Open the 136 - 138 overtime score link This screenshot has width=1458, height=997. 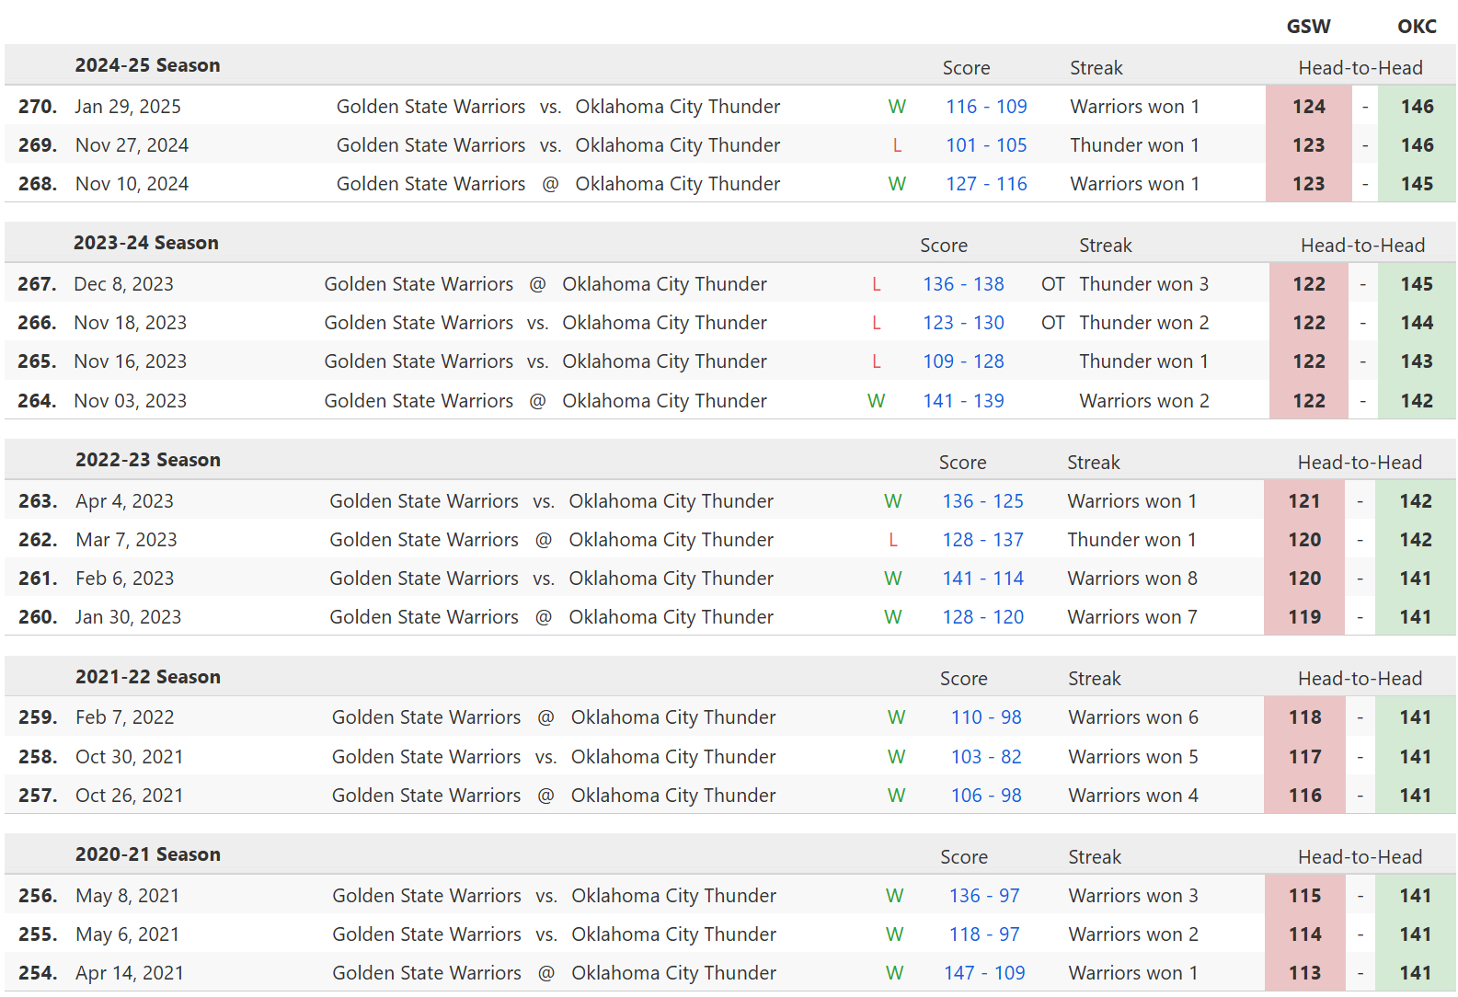963,284
